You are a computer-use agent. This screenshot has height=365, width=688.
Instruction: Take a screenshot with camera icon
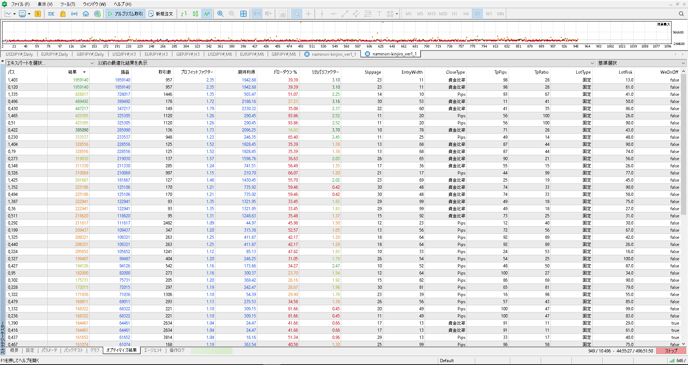[283, 14]
